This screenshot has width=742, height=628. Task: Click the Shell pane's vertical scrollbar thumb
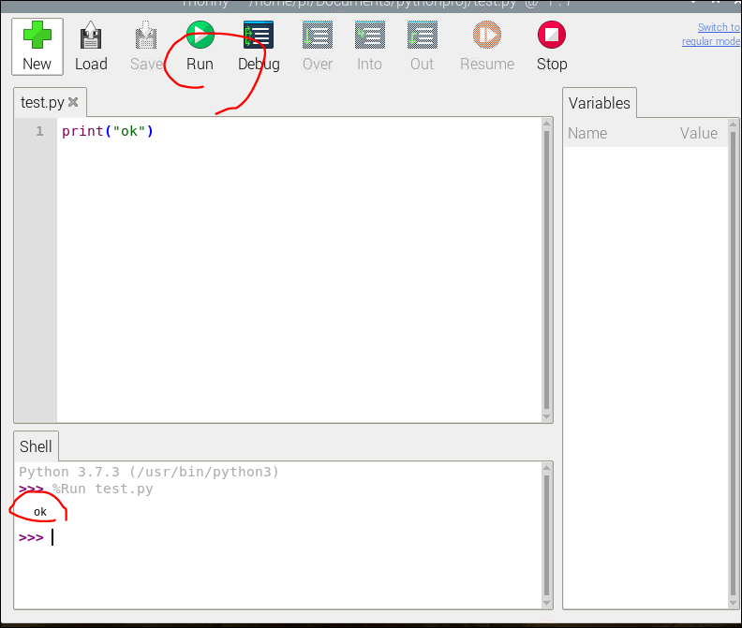click(x=546, y=535)
